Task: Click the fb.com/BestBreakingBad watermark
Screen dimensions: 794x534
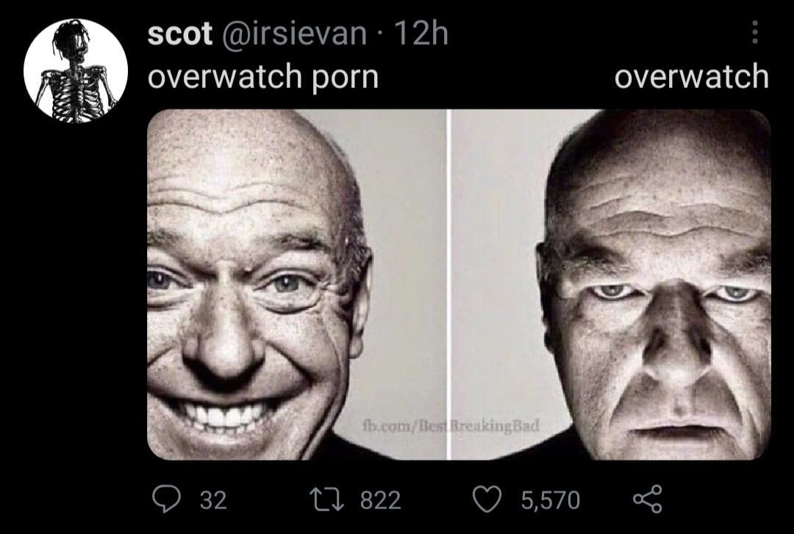Action: pyautogui.click(x=451, y=426)
